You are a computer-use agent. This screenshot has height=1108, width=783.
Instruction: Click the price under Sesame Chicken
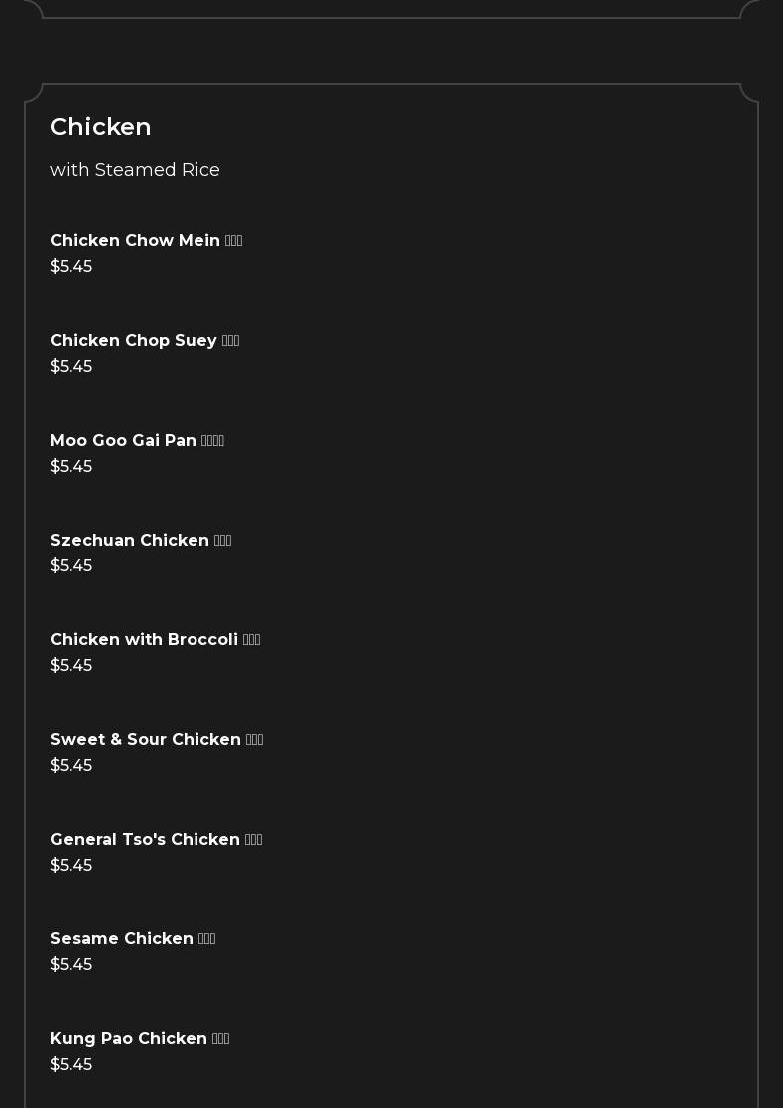[x=71, y=965]
